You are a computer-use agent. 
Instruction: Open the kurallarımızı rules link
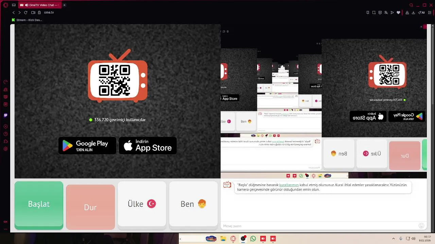coord(289,185)
